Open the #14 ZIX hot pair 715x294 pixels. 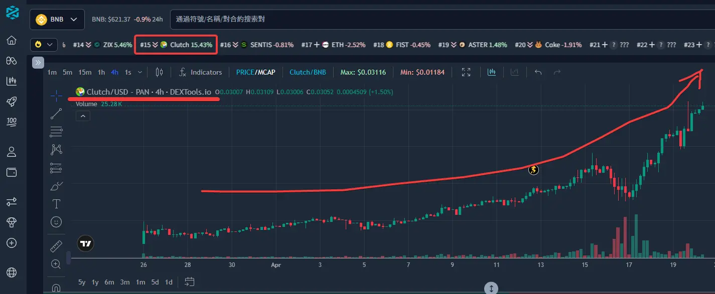tap(102, 45)
